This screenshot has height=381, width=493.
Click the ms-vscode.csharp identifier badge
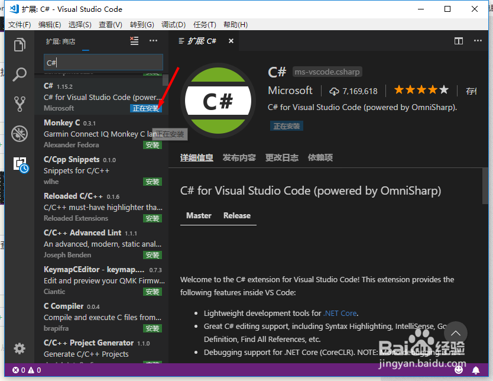pos(327,72)
